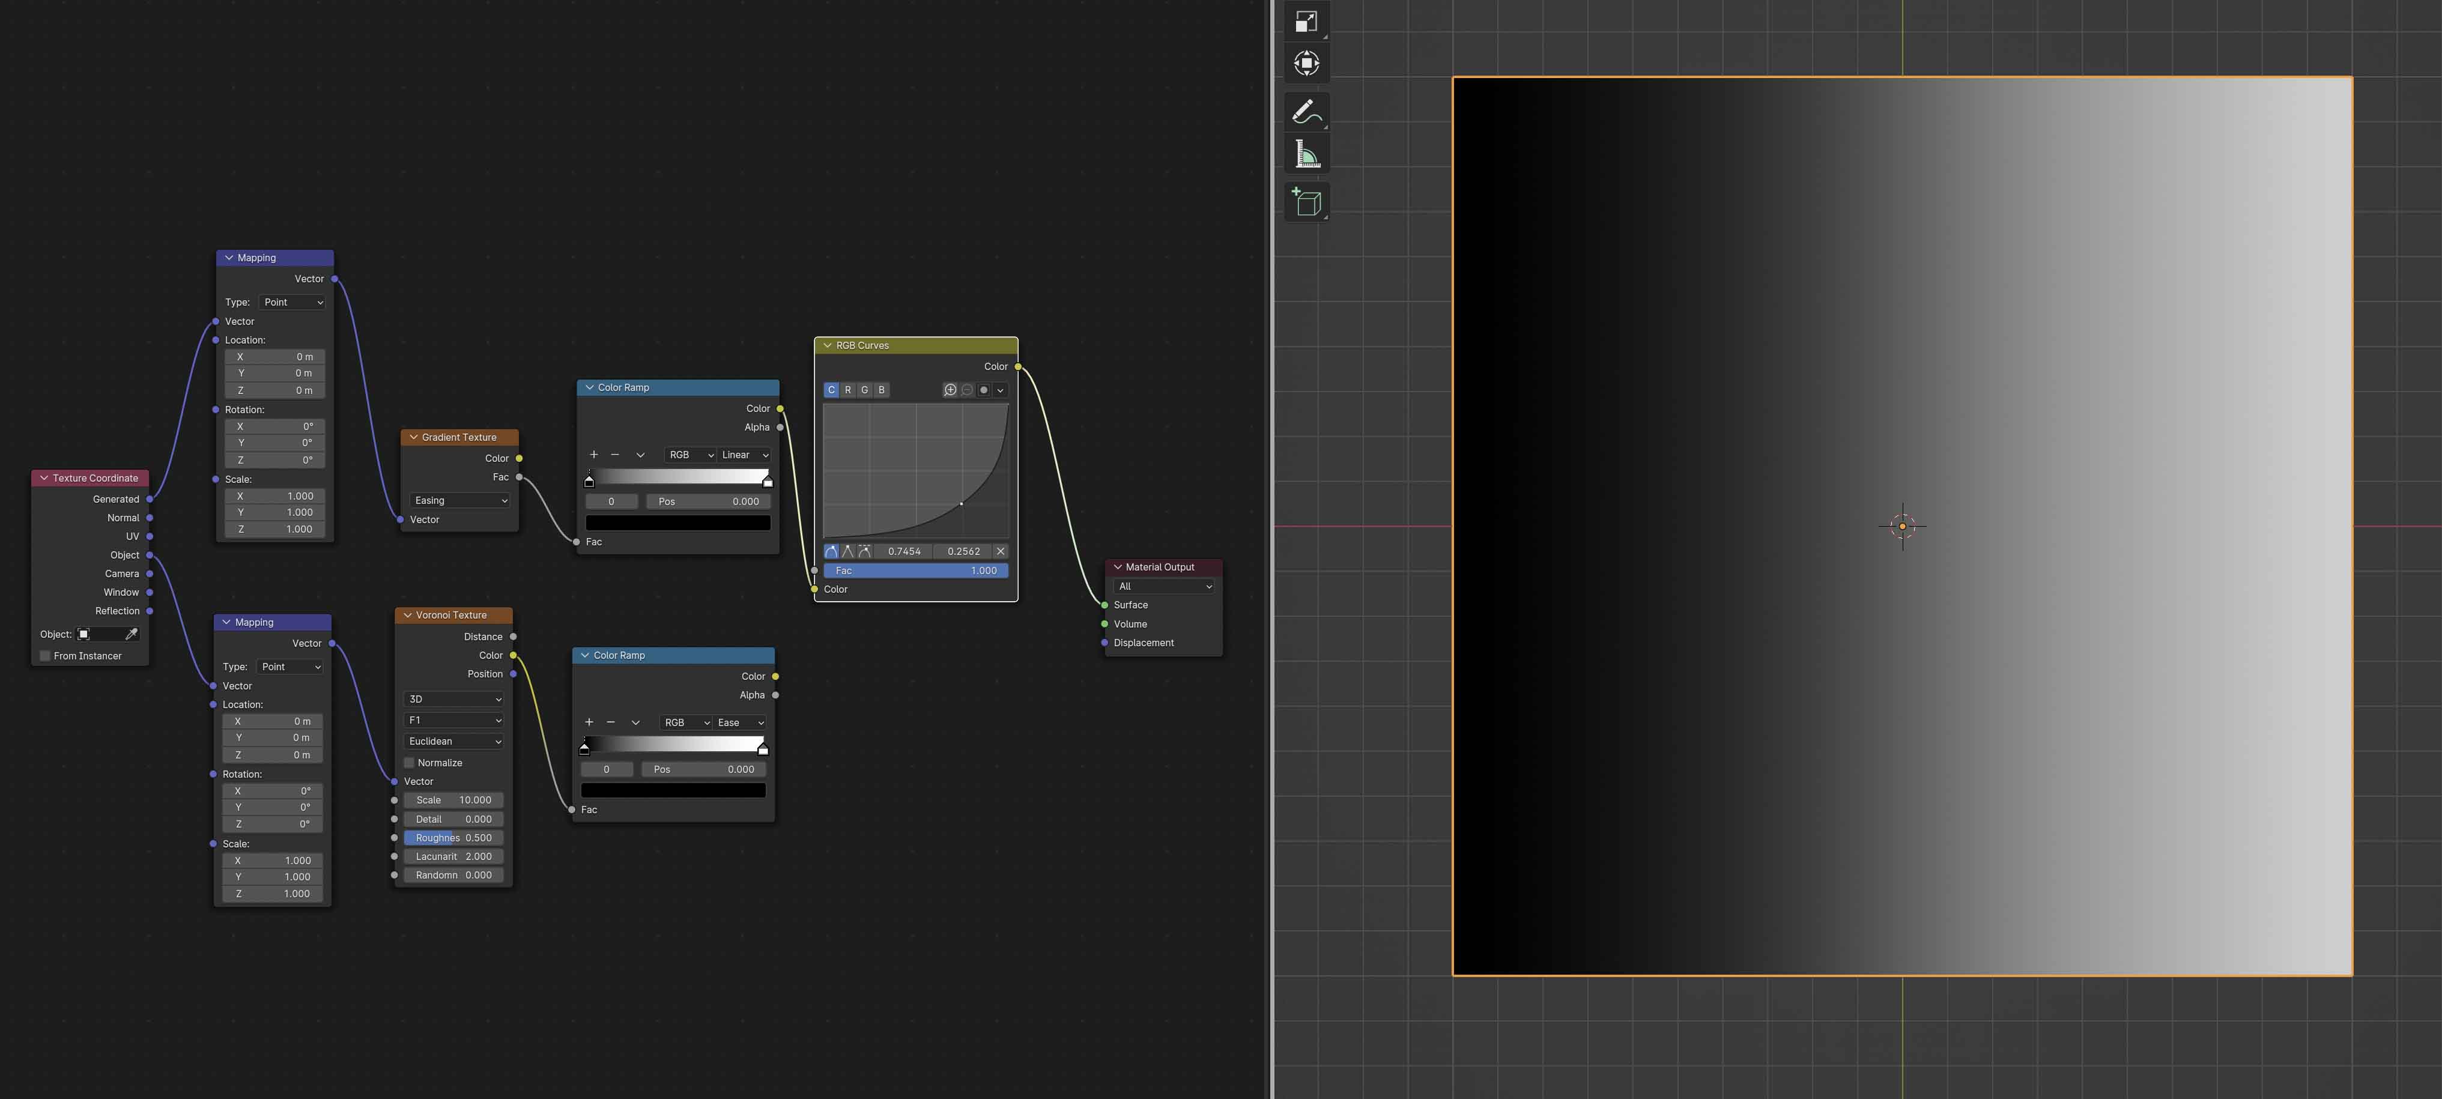Screen dimensions: 2442x1099
Task: Open Gradient Texture Easing dropdown
Action: click(460, 501)
